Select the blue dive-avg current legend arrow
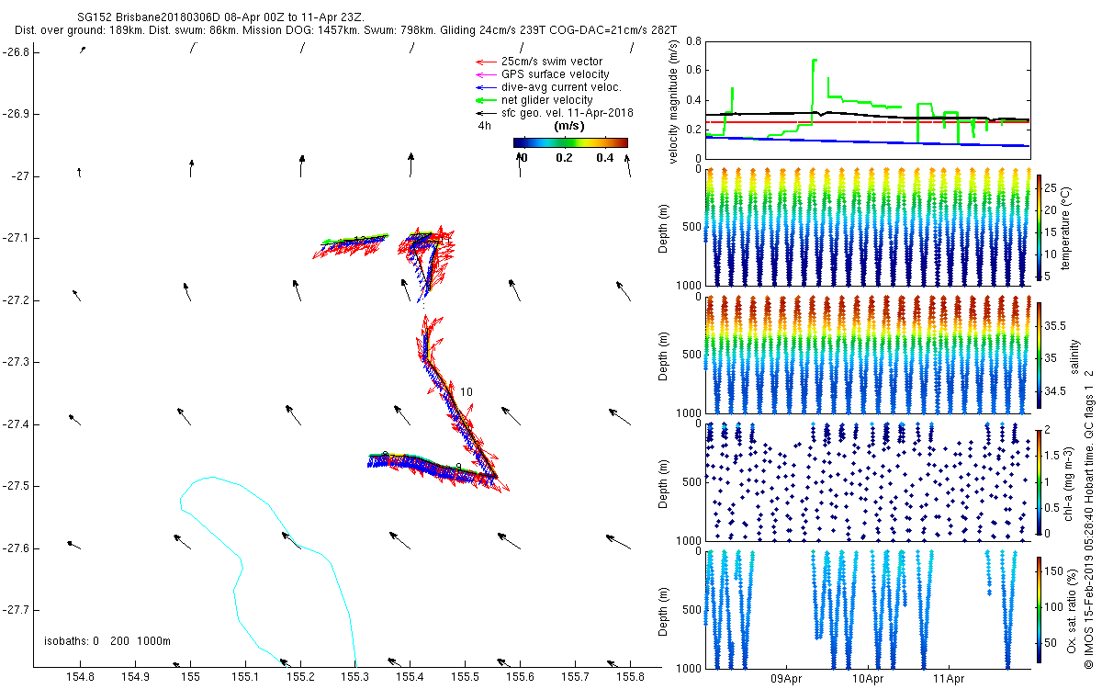Image resolution: width=1102 pixels, height=689 pixels. coord(483,87)
